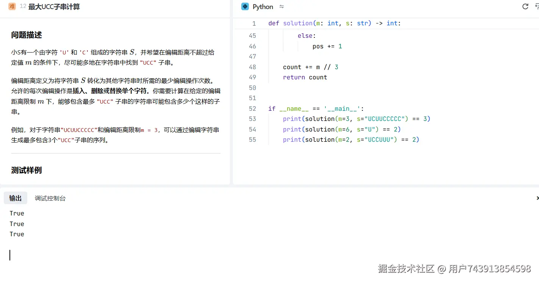The height and width of the screenshot is (282, 539).
Task: Switch language via the swap arrows icon
Action: pos(281,6)
